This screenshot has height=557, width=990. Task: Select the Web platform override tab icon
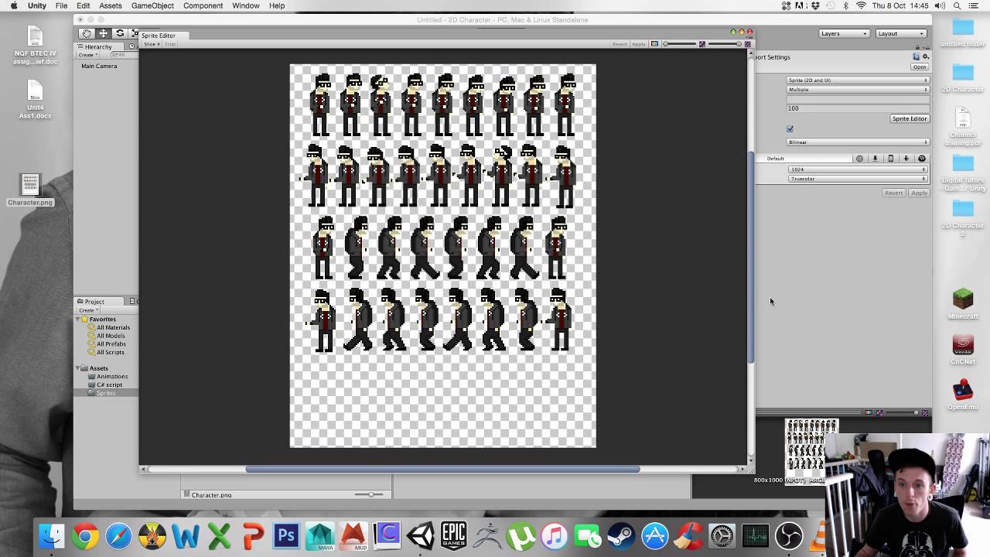[x=859, y=159]
